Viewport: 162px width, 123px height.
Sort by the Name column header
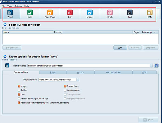coord(28,32)
